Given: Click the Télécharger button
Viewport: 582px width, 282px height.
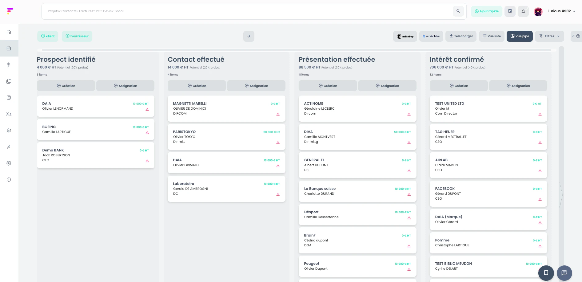Looking at the screenshot, I should [x=461, y=36].
